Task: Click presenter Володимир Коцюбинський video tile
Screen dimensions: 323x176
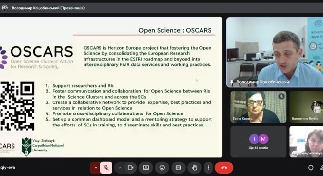Action: click(274, 52)
